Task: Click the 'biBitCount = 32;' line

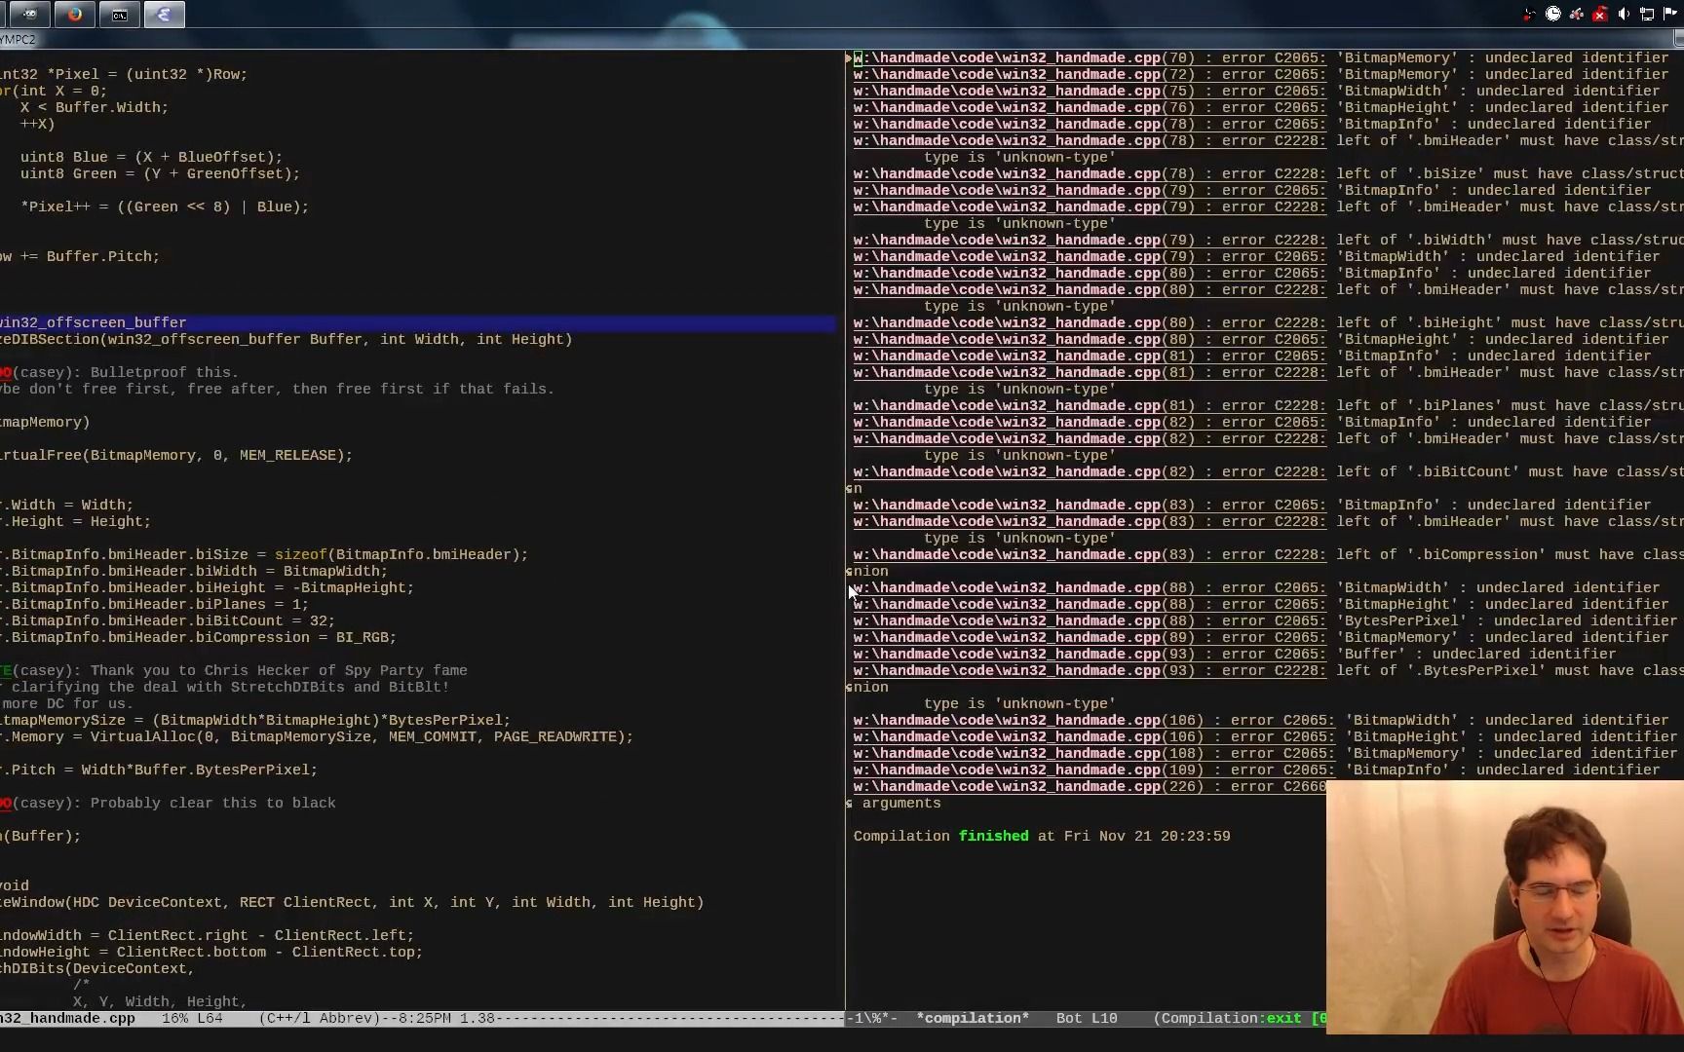Action: pyautogui.click(x=167, y=621)
